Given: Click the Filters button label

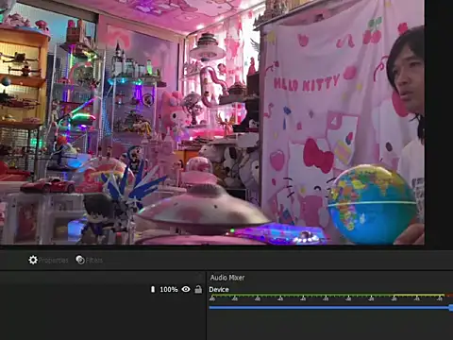Looking at the screenshot, I should 94,261.
